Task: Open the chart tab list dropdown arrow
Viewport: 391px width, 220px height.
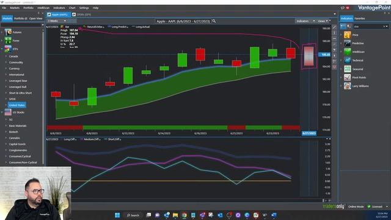Action: click(335, 14)
